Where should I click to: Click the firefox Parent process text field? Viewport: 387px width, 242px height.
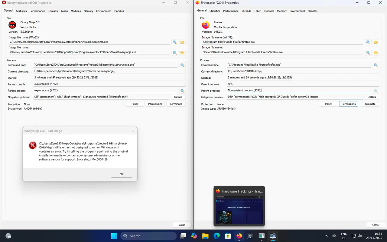click(x=298, y=90)
